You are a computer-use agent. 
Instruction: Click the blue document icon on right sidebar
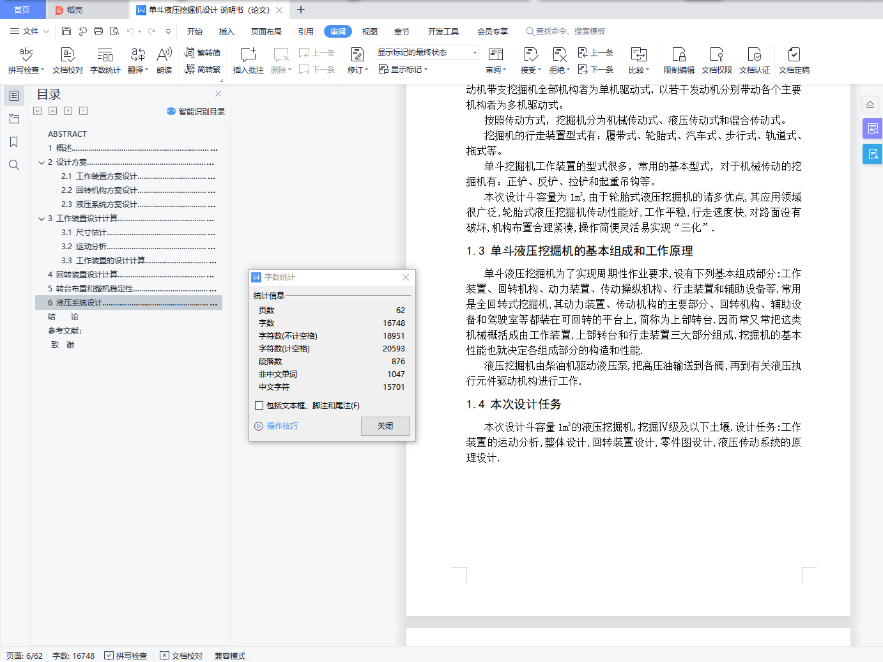click(873, 154)
